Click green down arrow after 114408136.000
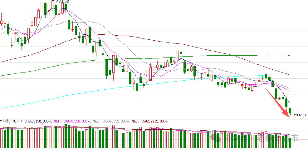 click(50, 121)
